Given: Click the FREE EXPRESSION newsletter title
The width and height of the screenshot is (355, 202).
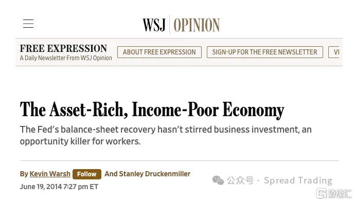Looking at the screenshot, I should [63, 48].
